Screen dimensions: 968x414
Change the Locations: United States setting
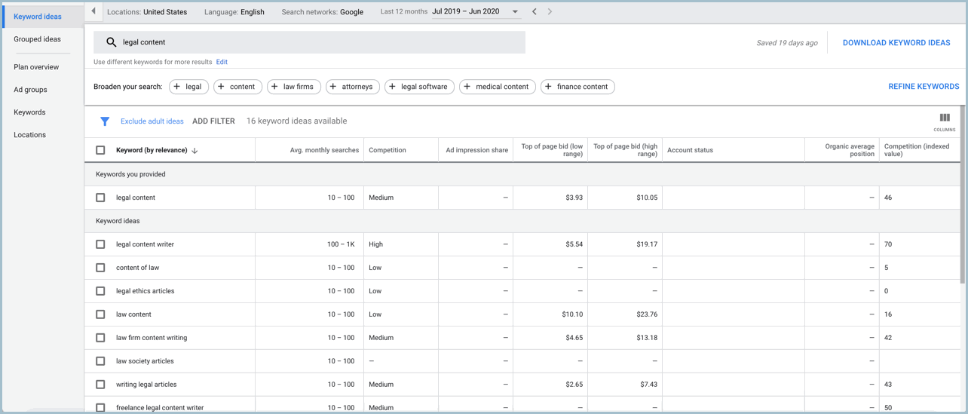click(147, 12)
